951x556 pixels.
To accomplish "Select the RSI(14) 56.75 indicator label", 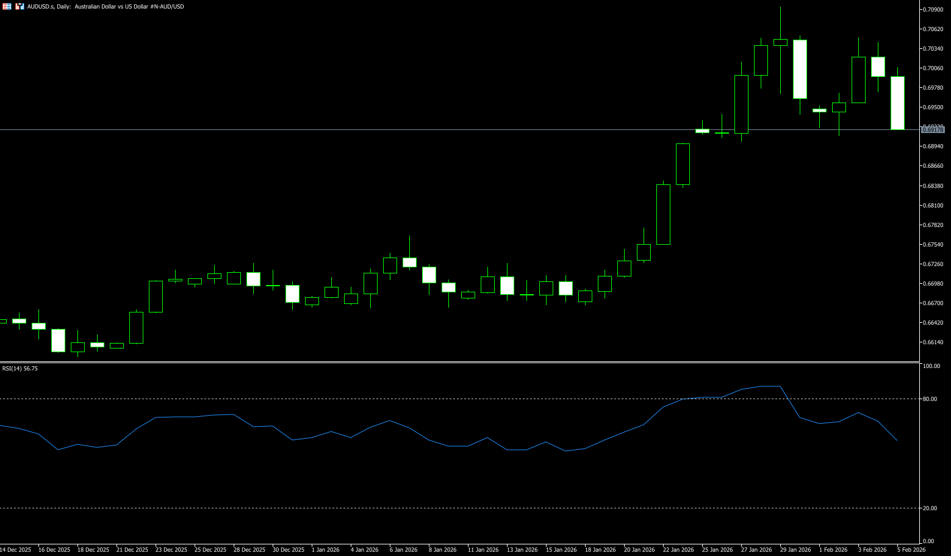I will click(x=20, y=369).
